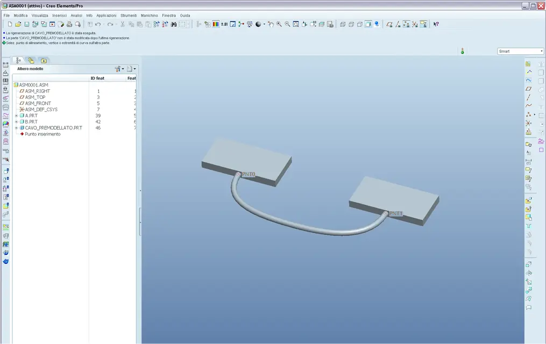Click the context help arrow icon
This screenshot has height=344, width=546.
point(436,24)
